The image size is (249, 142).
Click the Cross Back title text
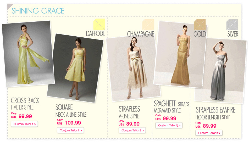click(x=25, y=101)
